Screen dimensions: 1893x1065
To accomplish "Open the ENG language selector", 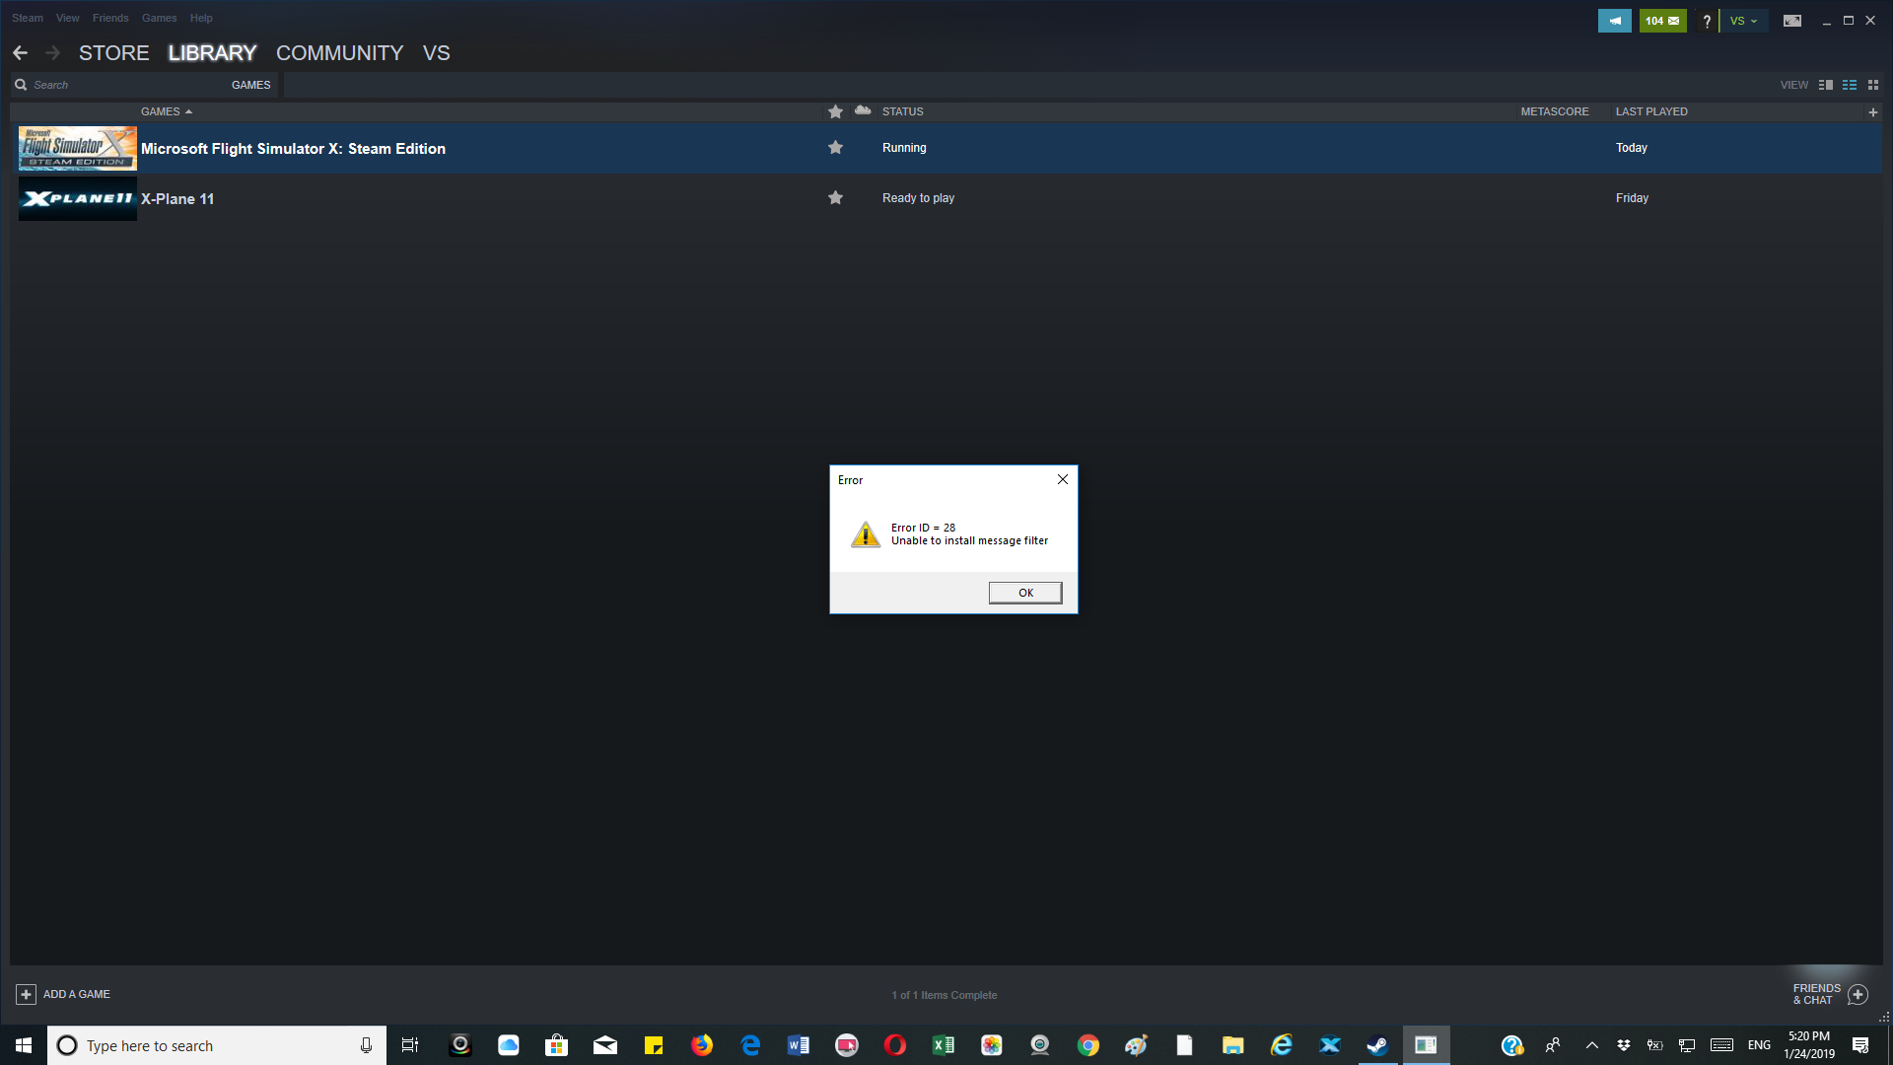I will pyautogui.click(x=1759, y=1045).
